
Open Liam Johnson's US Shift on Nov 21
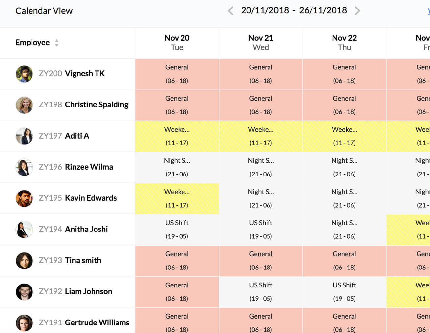click(261, 292)
